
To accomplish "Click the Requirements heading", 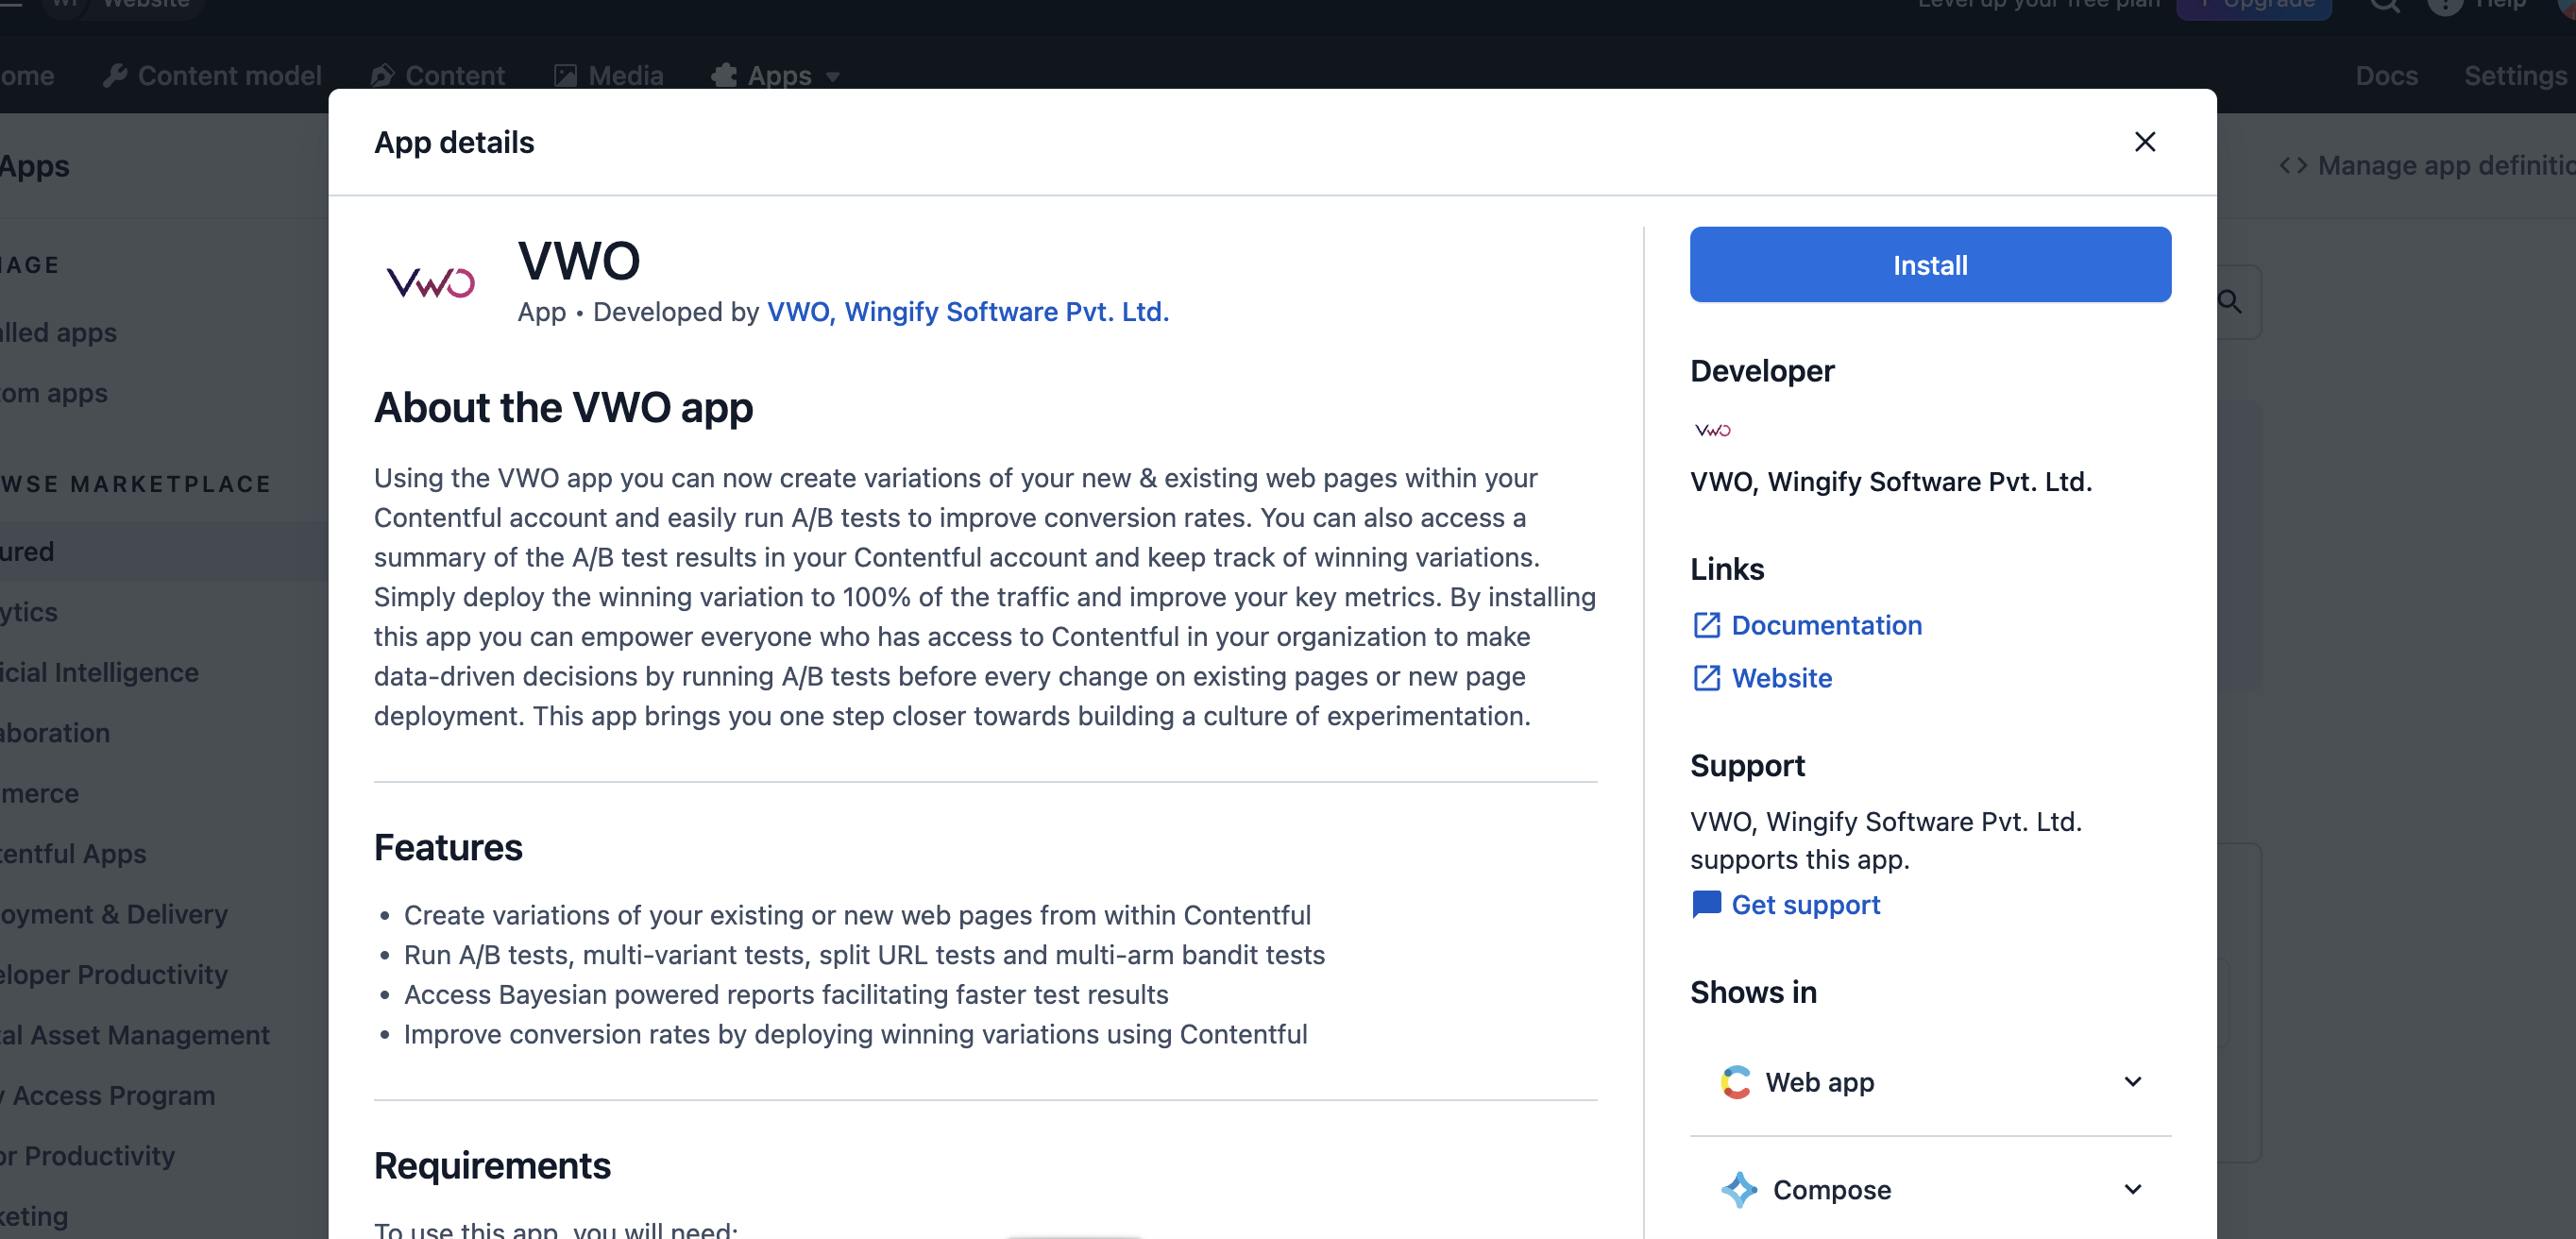I will click(x=492, y=1166).
